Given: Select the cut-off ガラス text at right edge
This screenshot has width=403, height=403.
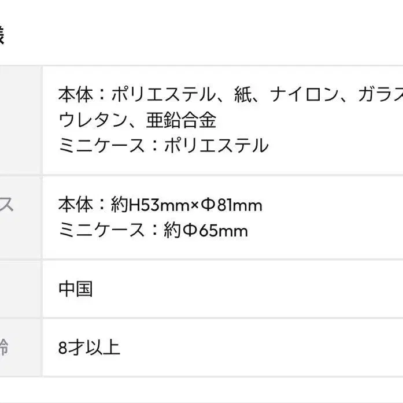Looking at the screenshot, I should tap(380, 95).
